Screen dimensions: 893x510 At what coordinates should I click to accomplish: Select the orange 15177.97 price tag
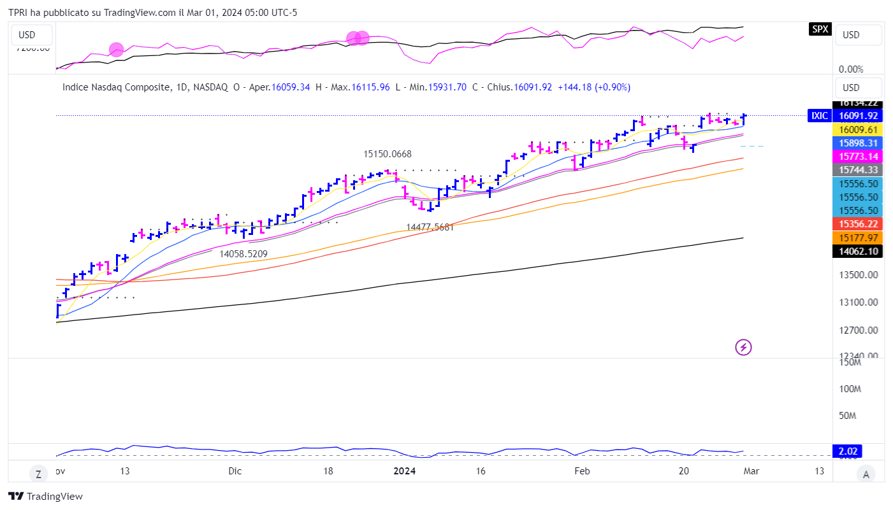859,237
